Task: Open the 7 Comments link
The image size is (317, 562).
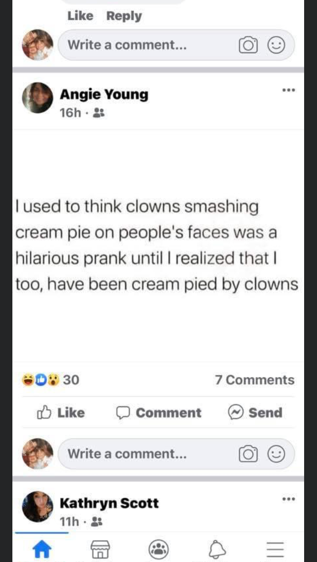Action: [255, 380]
